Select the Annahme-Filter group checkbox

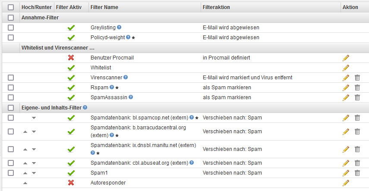(x=11, y=18)
